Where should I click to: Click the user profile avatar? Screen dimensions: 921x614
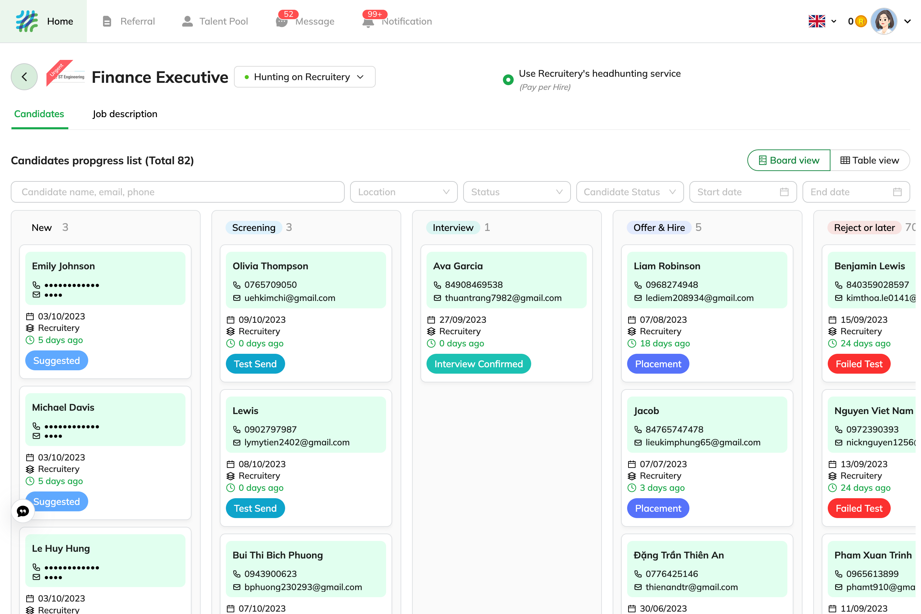pos(883,21)
